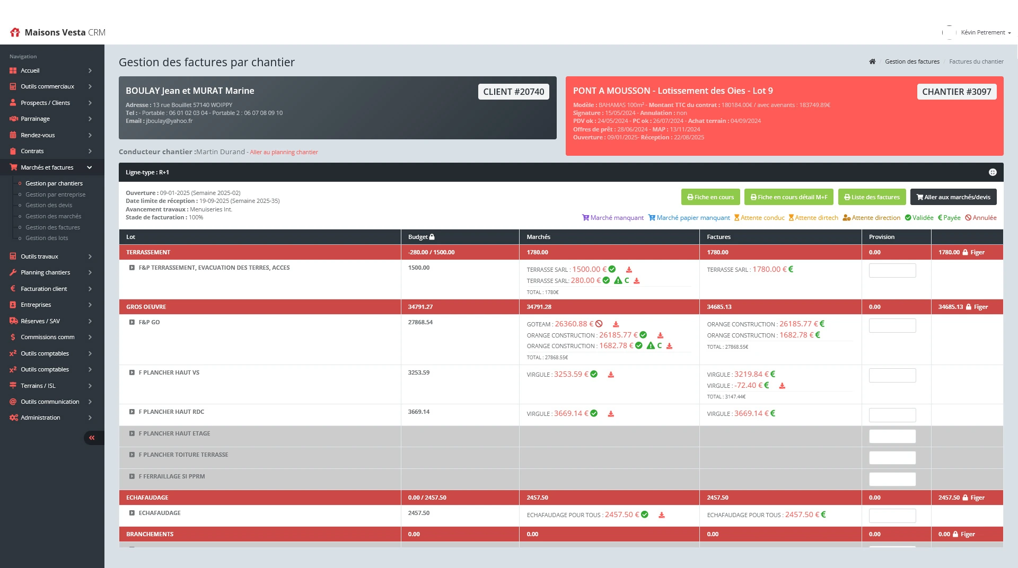Image resolution: width=1018 pixels, height=568 pixels.
Task: Click download icon for ECHAFAUDAGE POUR TOUS market
Action: click(662, 515)
